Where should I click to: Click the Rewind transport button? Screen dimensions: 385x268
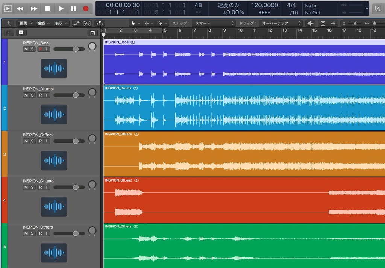[x=20, y=8]
